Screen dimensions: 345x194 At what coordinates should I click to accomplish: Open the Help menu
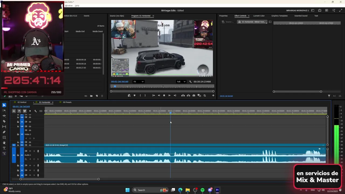[77, 6]
